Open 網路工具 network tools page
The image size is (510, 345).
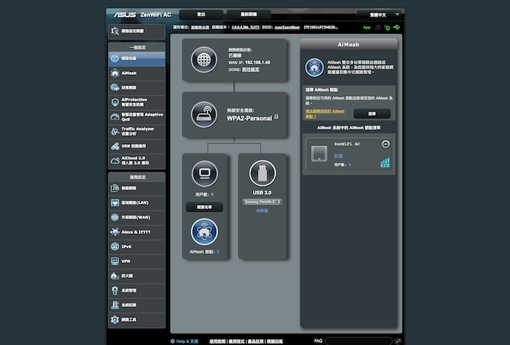(x=137, y=320)
